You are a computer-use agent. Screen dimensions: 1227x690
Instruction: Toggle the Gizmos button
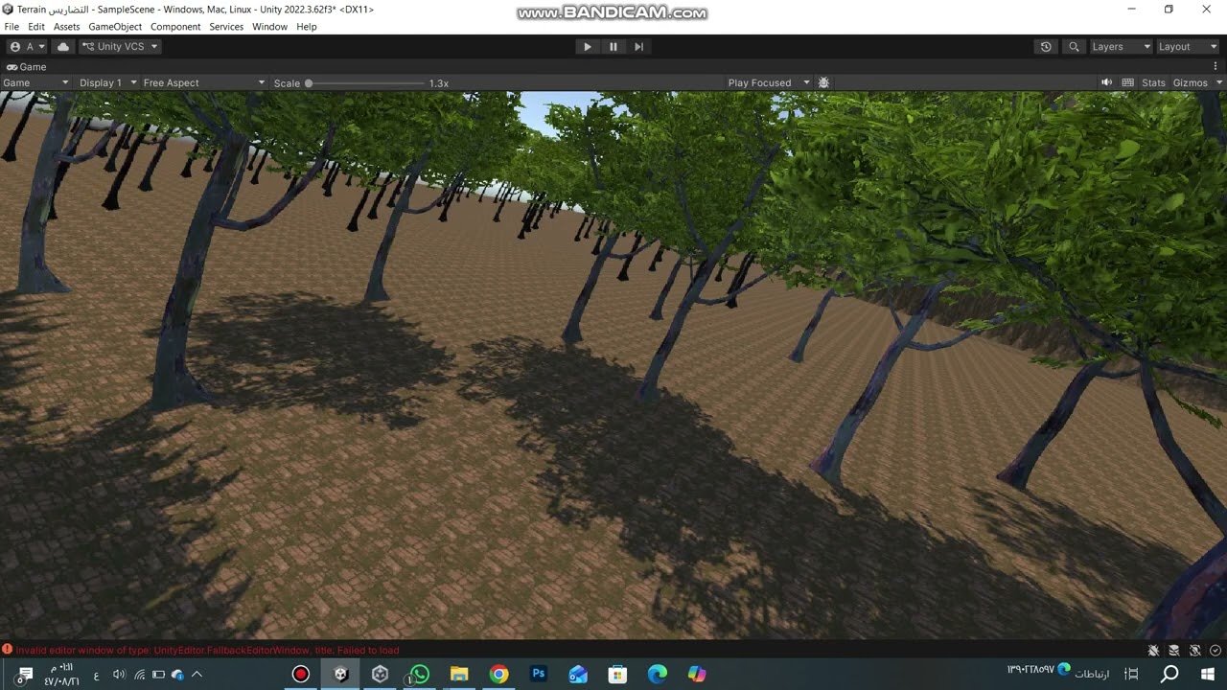point(1190,82)
